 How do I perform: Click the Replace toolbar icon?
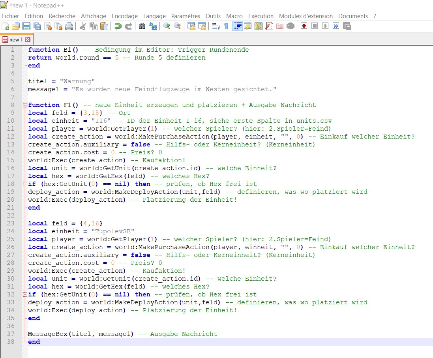(x=153, y=26)
